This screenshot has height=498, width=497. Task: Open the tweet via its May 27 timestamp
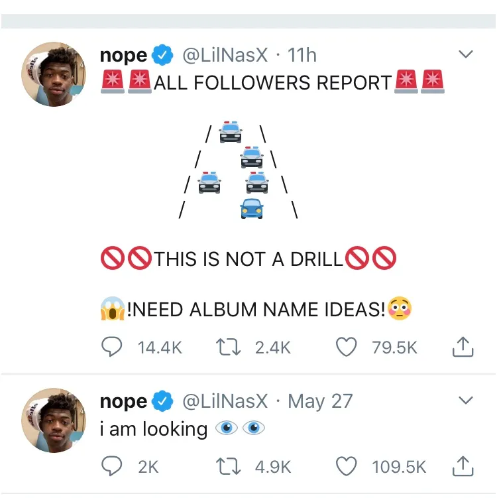pyautogui.click(x=321, y=401)
